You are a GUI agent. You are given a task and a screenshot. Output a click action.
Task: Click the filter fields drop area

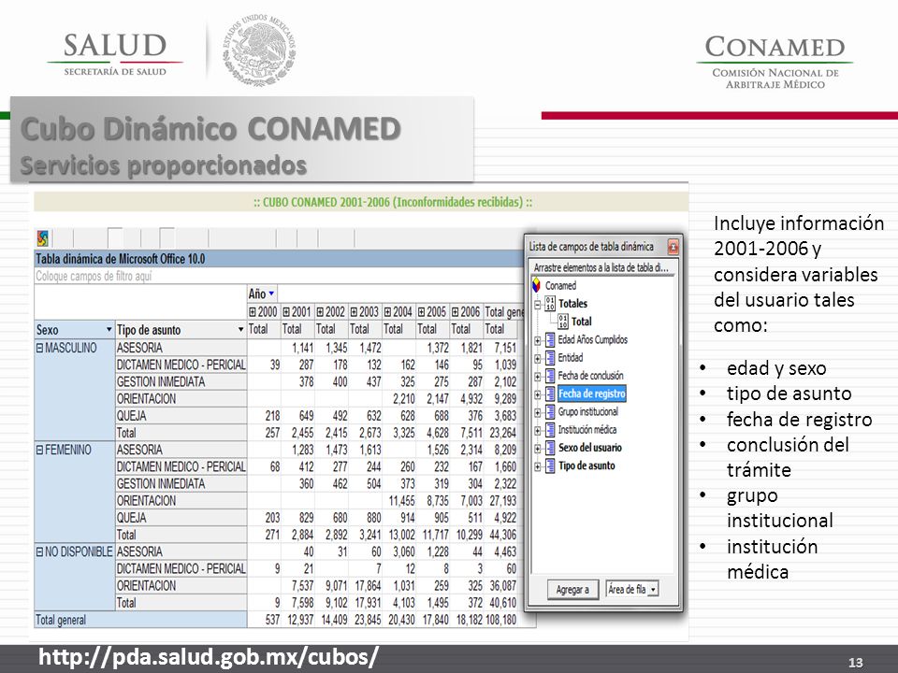tap(279, 277)
